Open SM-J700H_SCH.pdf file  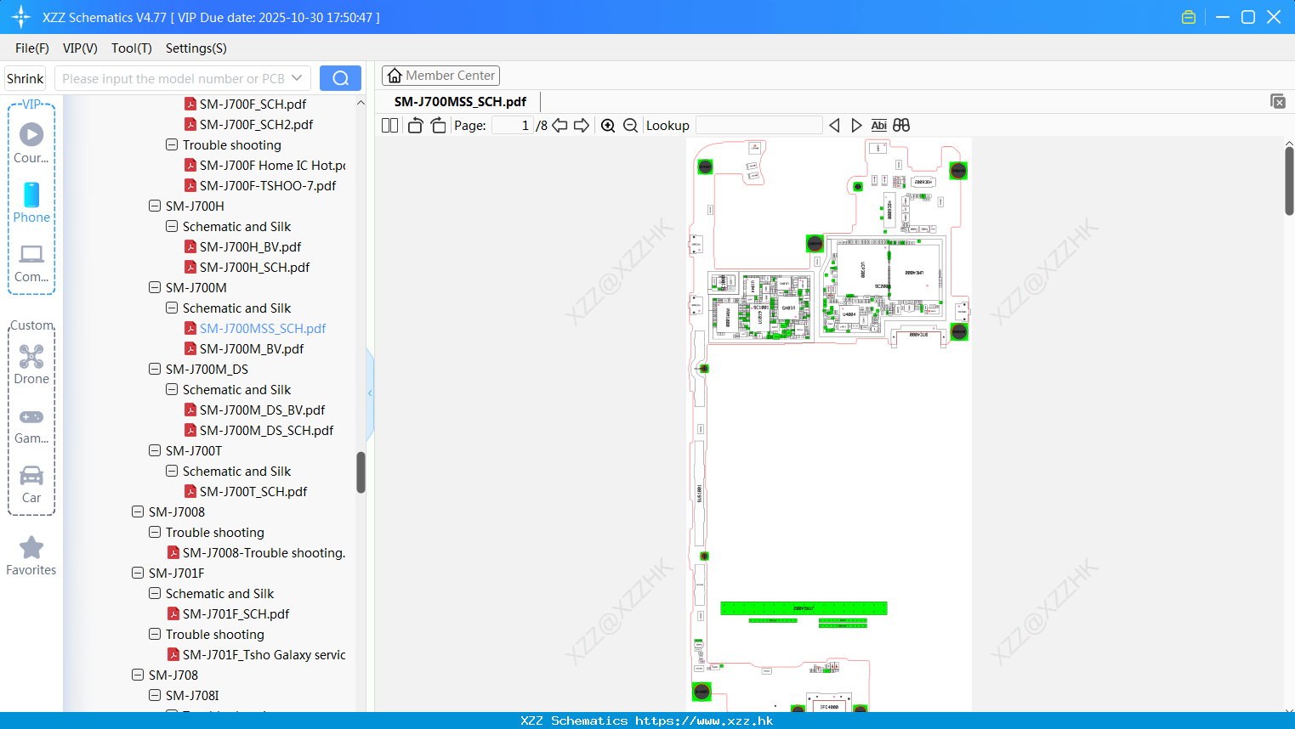click(x=254, y=267)
